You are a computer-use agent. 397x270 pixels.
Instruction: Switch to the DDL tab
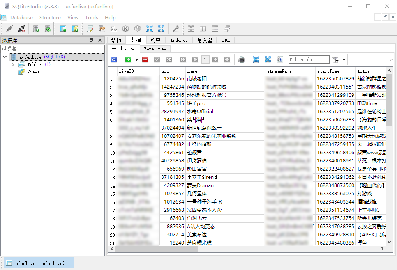(226, 40)
